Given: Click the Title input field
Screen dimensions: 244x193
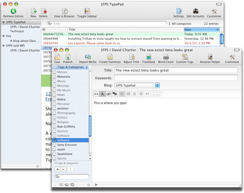Looking at the screenshot, I should click(176, 70).
